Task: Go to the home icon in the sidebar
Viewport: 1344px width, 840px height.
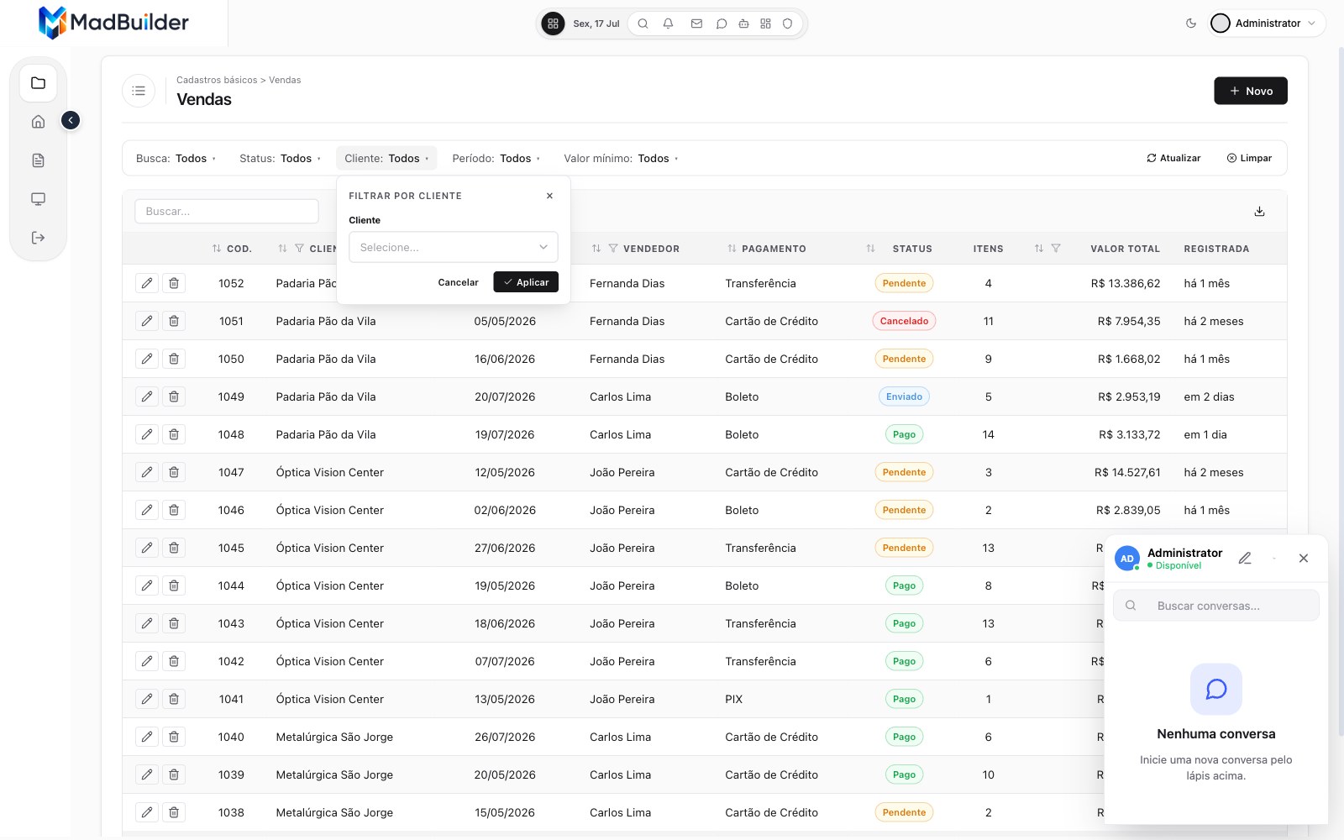Action: coord(38,122)
